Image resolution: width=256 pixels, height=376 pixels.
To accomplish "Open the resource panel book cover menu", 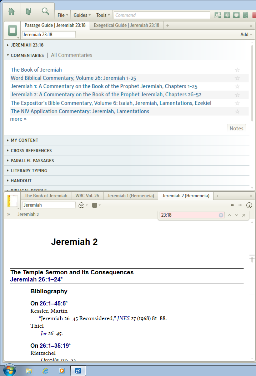I will 12,201.
